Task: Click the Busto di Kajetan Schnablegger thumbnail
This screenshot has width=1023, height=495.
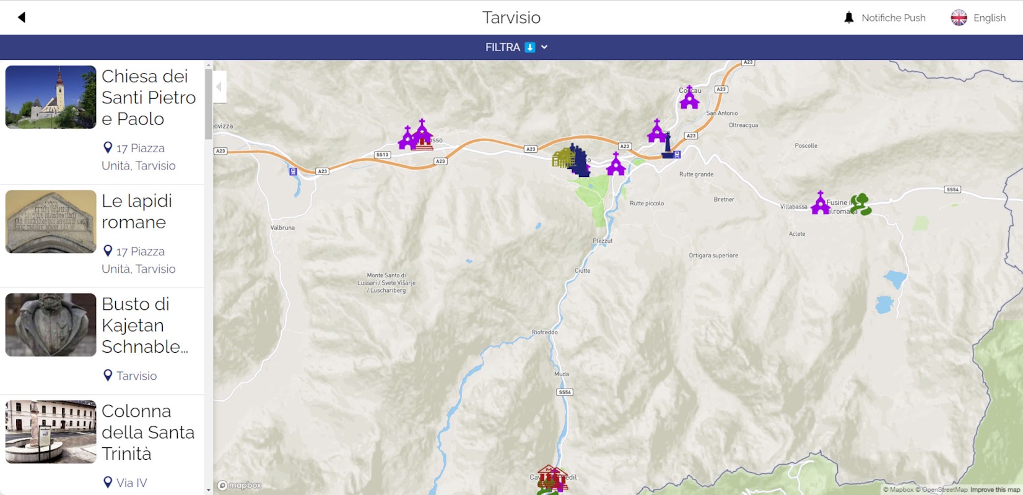Action: [x=51, y=325]
